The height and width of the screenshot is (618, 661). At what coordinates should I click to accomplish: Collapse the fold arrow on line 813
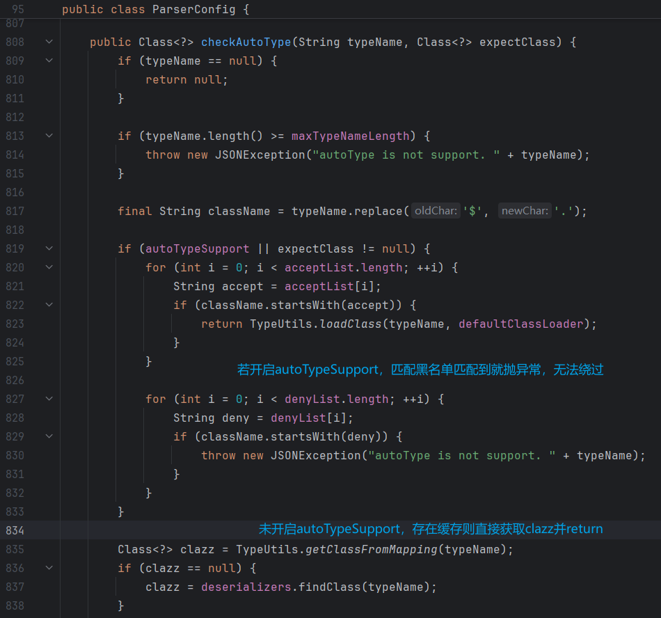[x=49, y=136]
